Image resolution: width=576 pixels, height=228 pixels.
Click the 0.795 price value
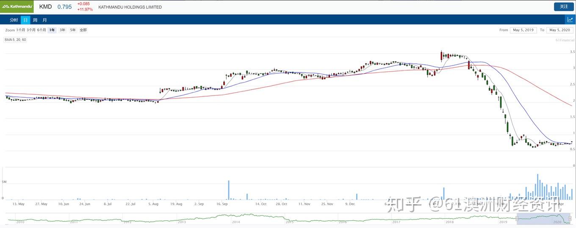coord(65,7)
